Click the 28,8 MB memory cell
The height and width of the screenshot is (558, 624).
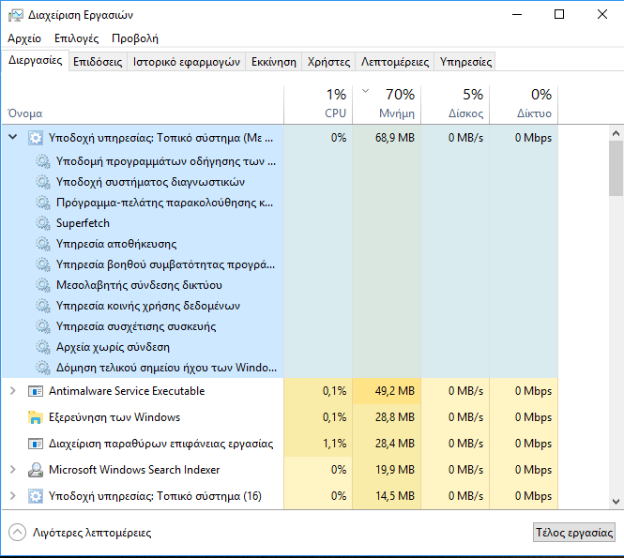(x=387, y=417)
